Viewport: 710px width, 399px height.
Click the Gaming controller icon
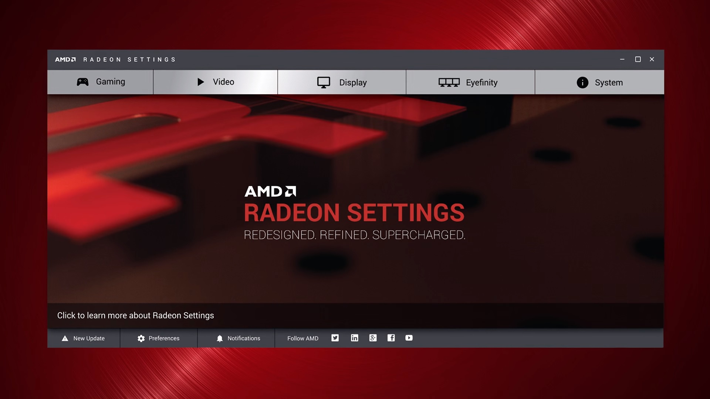click(x=82, y=82)
